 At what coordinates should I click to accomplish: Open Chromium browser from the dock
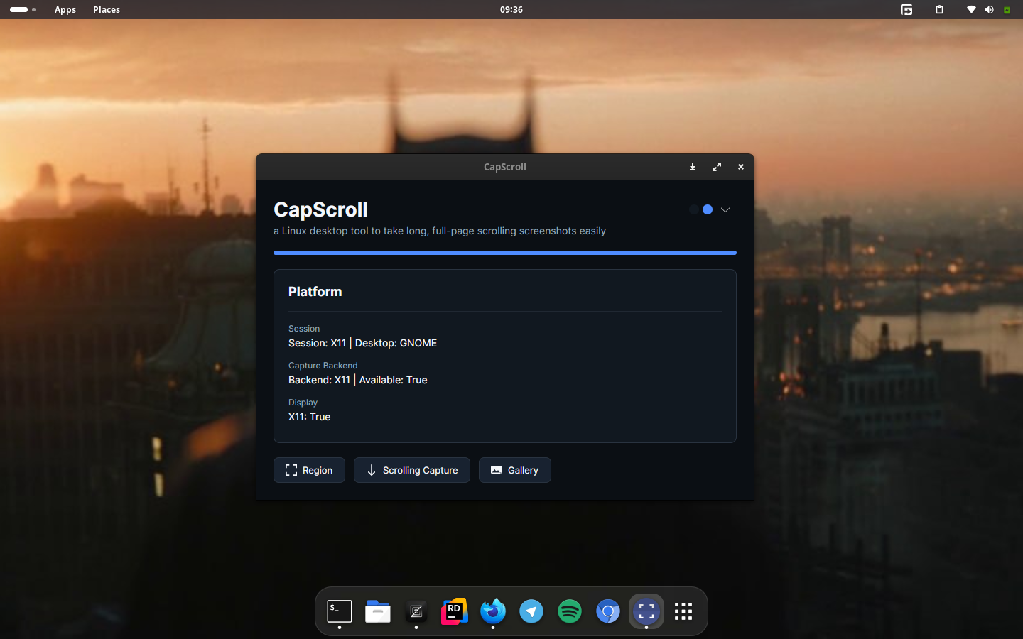pyautogui.click(x=608, y=611)
